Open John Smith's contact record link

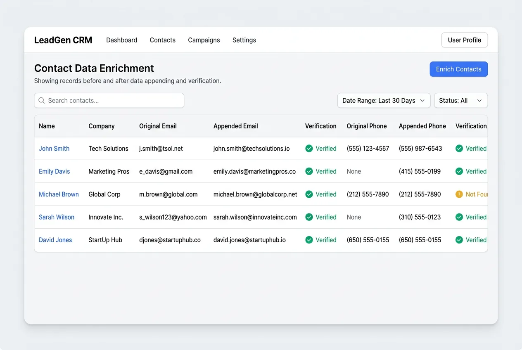click(x=54, y=149)
